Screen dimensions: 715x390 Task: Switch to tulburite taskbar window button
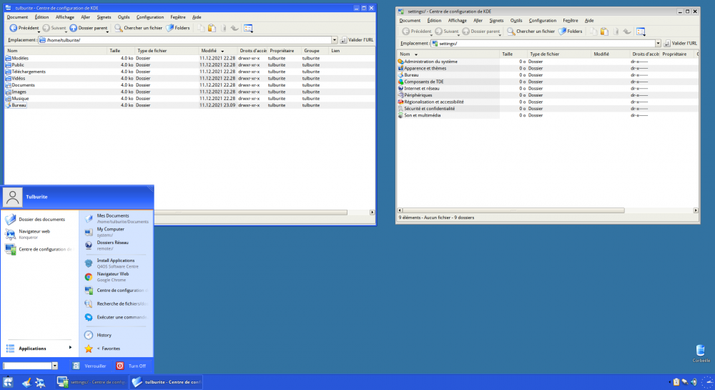(167, 382)
